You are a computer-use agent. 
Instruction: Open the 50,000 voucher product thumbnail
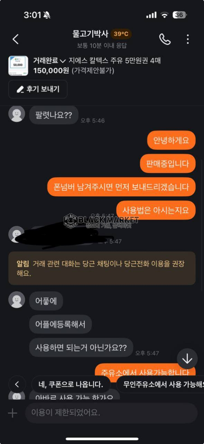click(x=18, y=66)
